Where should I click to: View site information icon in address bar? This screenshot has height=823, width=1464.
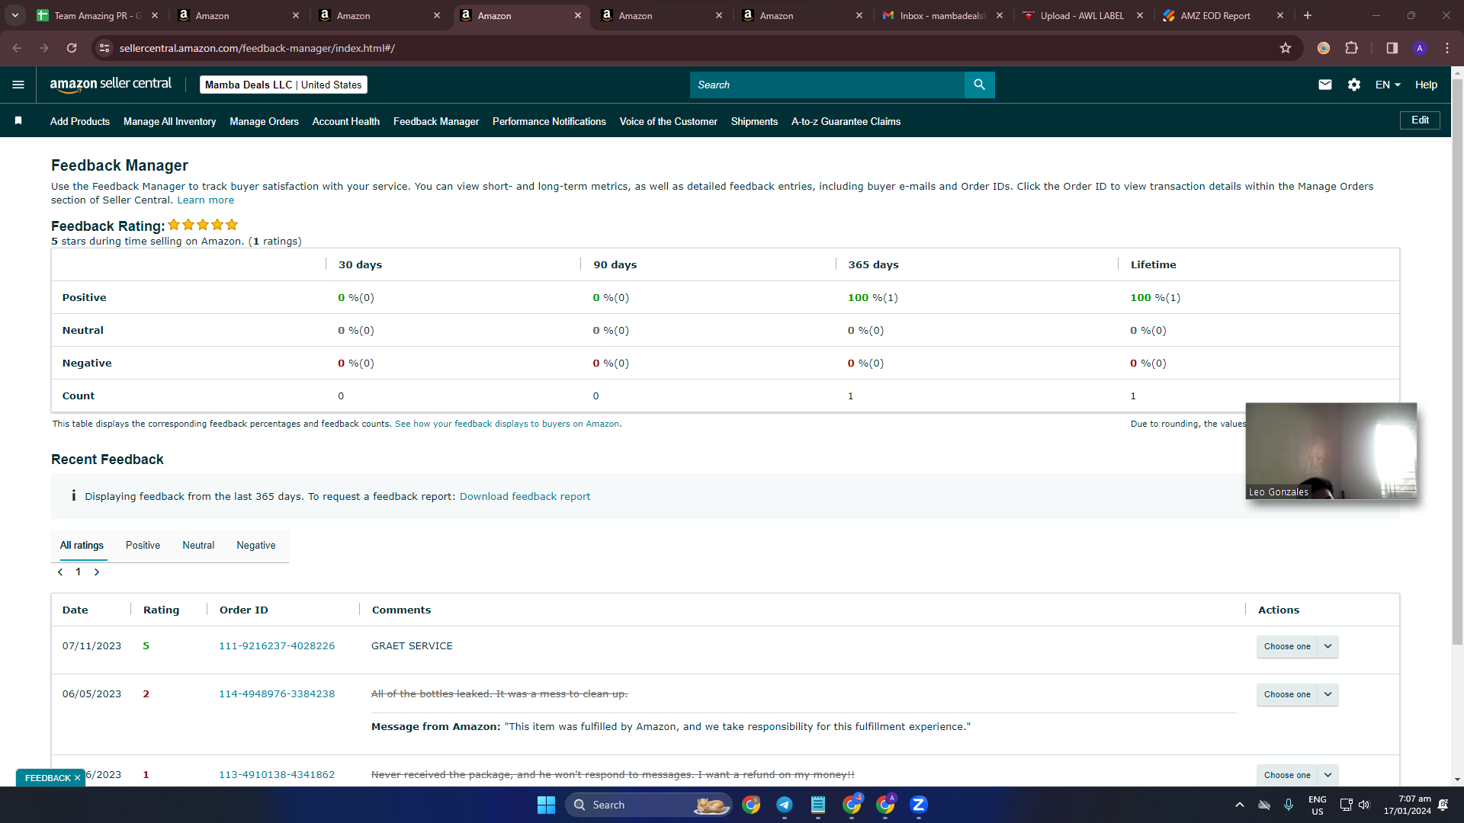coord(105,48)
